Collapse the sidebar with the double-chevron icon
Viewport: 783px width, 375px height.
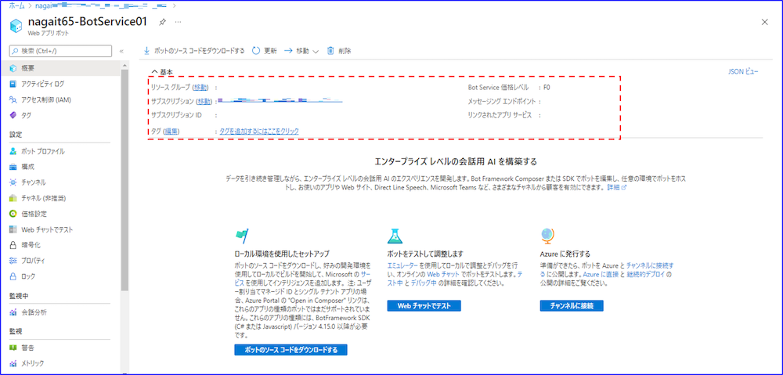(121, 52)
